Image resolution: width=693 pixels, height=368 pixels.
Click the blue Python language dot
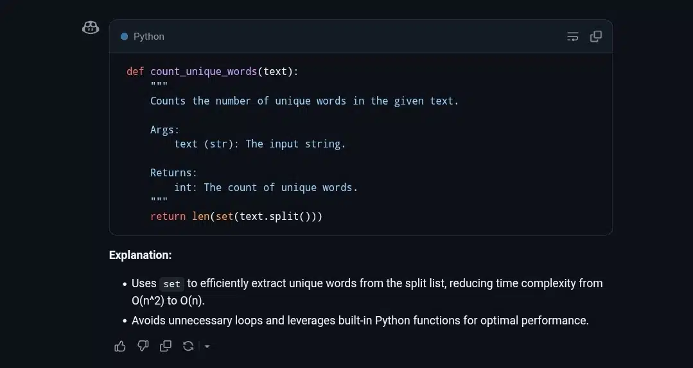[x=125, y=37]
